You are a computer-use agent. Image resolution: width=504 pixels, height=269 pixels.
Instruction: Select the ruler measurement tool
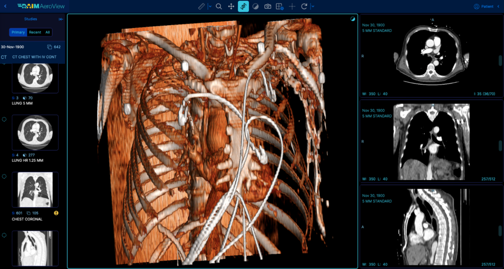click(201, 6)
